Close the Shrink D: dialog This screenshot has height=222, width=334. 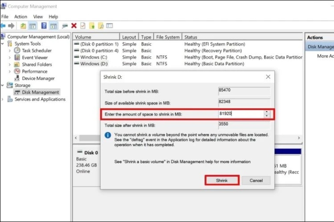[268, 77]
